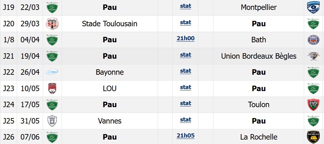The image size is (324, 144).
Task: Click the Montpellier club logo
Action: 313,8
